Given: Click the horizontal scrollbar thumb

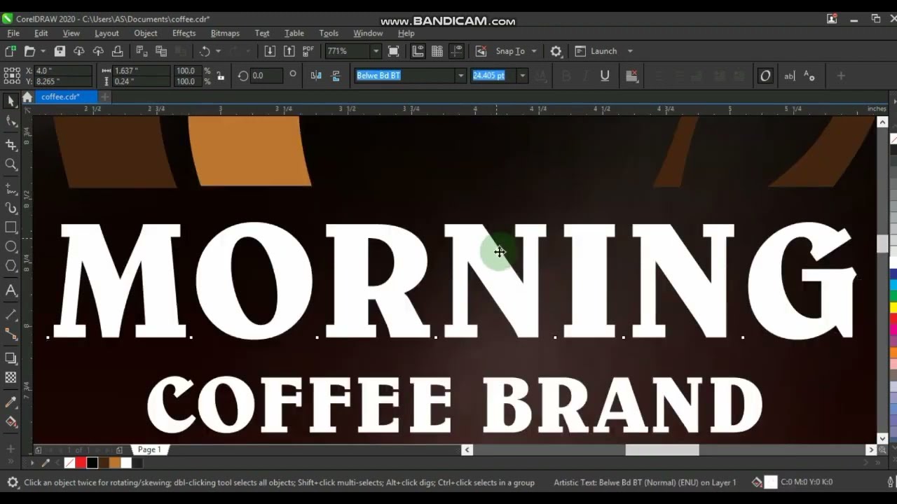Looking at the screenshot, I should coord(662,450).
